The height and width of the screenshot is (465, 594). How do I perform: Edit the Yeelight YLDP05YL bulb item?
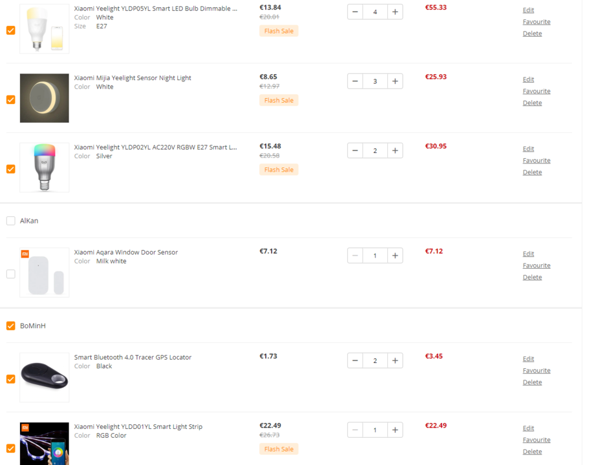528,10
